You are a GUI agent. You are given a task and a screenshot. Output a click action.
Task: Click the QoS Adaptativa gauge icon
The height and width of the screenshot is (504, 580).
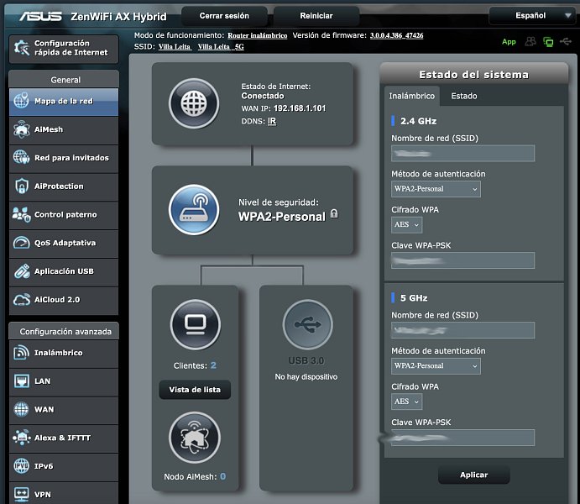[x=22, y=243]
